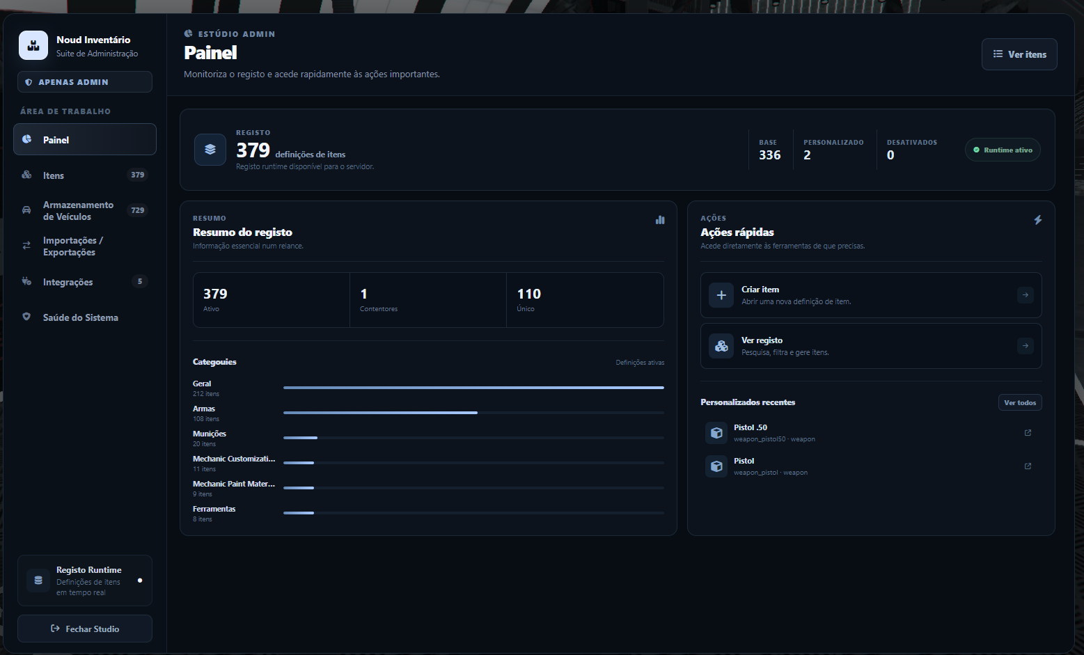Click the "1 Contentores" stat

(428, 300)
